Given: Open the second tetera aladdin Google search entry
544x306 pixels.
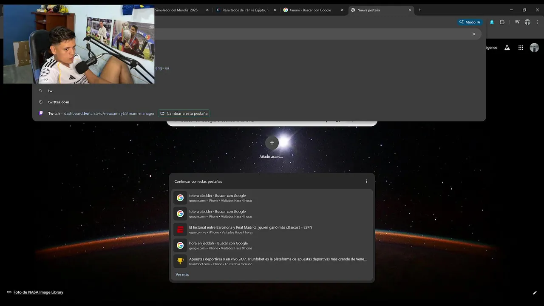Looking at the screenshot, I should coord(272,214).
